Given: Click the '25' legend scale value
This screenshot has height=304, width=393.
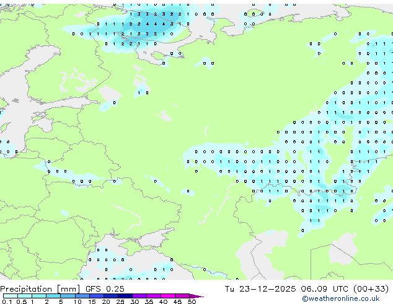Looking at the screenshot, I should click(x=120, y=302).
